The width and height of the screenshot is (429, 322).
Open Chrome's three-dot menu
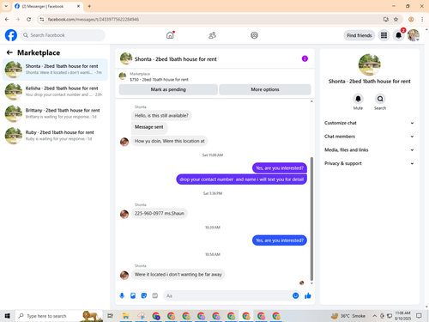point(422,19)
